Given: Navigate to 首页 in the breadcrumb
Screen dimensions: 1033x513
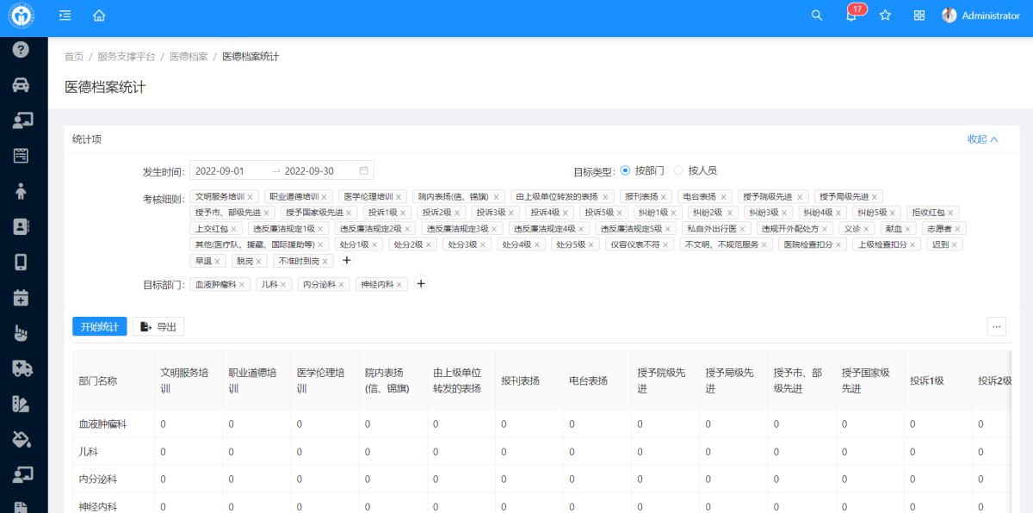Looking at the screenshot, I should point(74,57).
